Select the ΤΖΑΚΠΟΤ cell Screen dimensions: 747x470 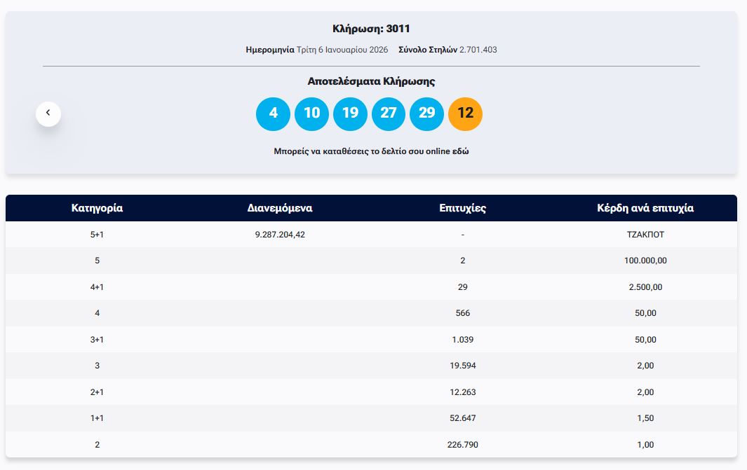point(645,235)
